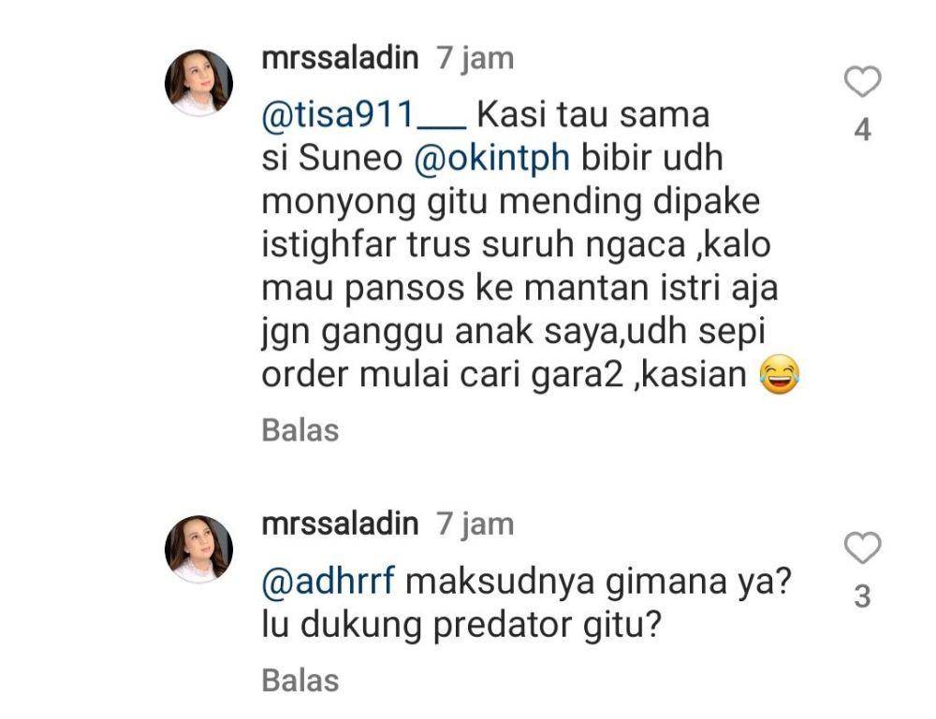Image resolution: width=936 pixels, height=719 pixels.
Task: Open the mrssaladin username above the @adhrrf reply
Action: [340, 525]
